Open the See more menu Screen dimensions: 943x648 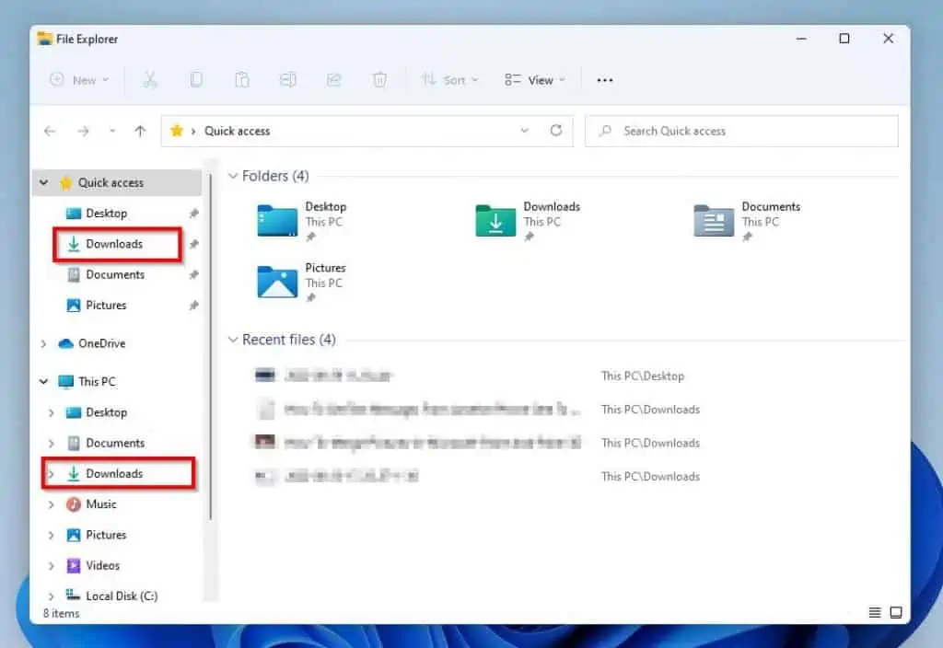[604, 80]
